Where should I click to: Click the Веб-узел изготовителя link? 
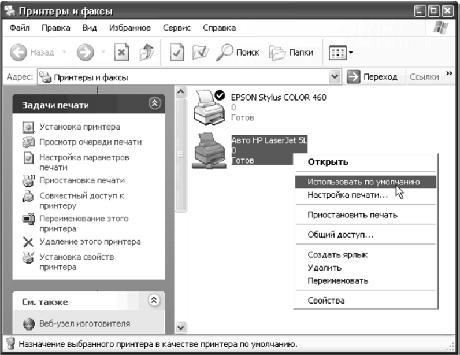tap(85, 324)
